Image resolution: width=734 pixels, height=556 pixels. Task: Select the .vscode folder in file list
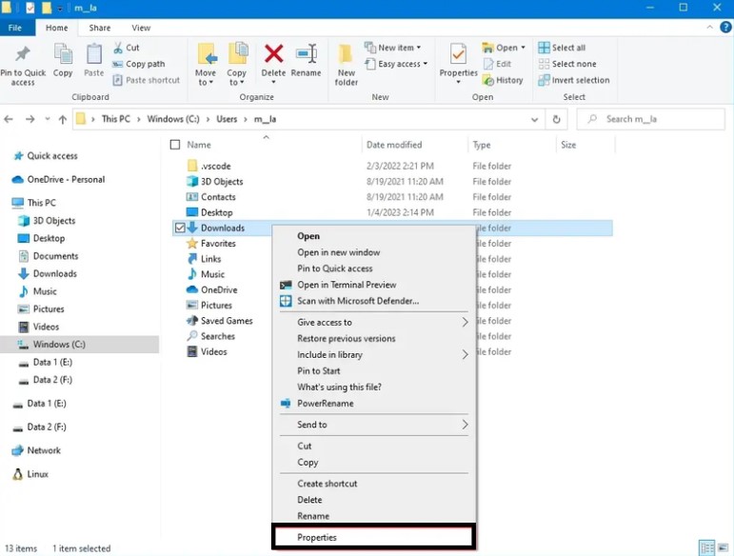209,167
